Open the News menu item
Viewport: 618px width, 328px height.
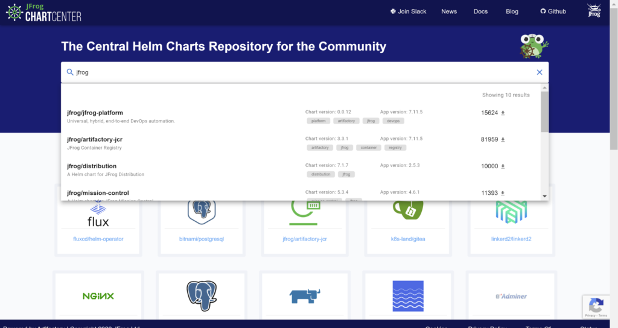[449, 11]
